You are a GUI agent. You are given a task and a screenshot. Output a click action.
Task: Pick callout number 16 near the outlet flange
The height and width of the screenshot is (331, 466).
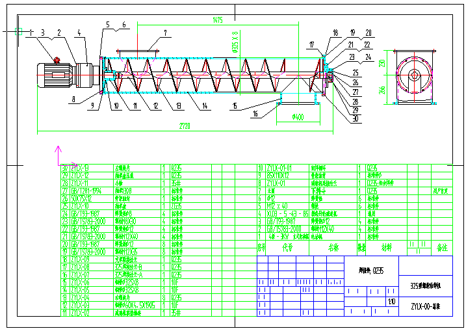[255, 114]
